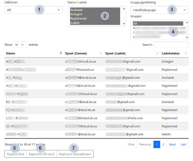The image size is (193, 161).
Task: Sort by Epost (Ladok) column
Action: (131, 53)
